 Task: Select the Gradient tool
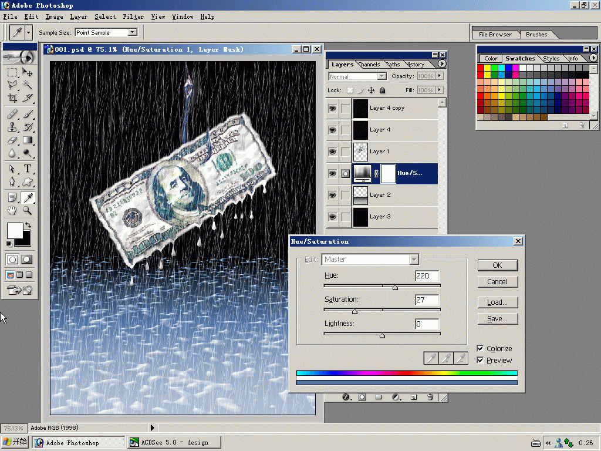point(27,140)
